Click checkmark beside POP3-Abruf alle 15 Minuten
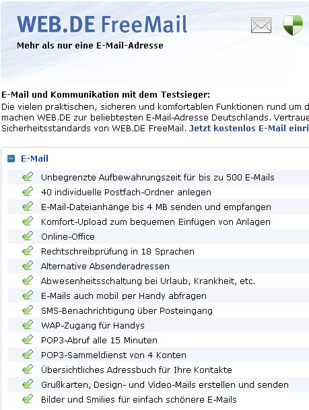Viewport: 309px width, 410px height. pos(28,340)
